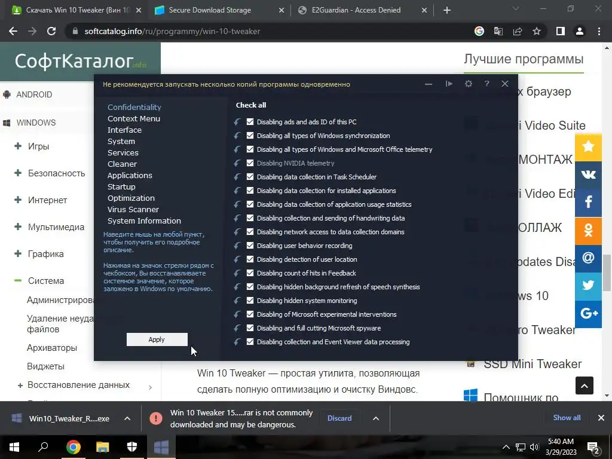Click the address bar URL
Viewport: 612px width, 459px height.
[172, 31]
